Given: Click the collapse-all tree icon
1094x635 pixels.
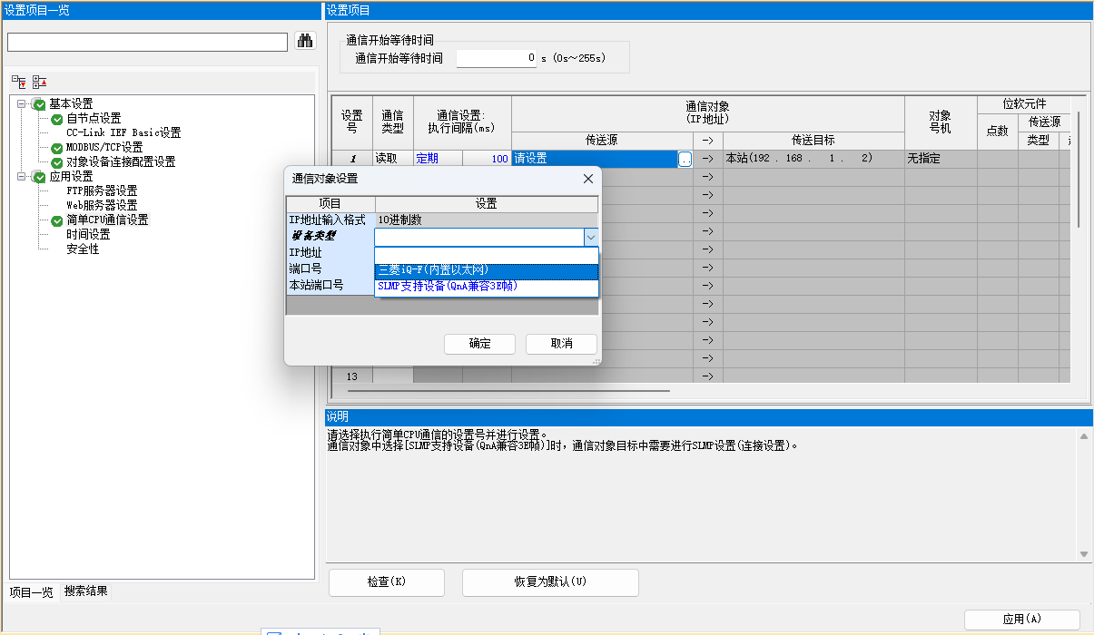Looking at the screenshot, I should pos(39,82).
